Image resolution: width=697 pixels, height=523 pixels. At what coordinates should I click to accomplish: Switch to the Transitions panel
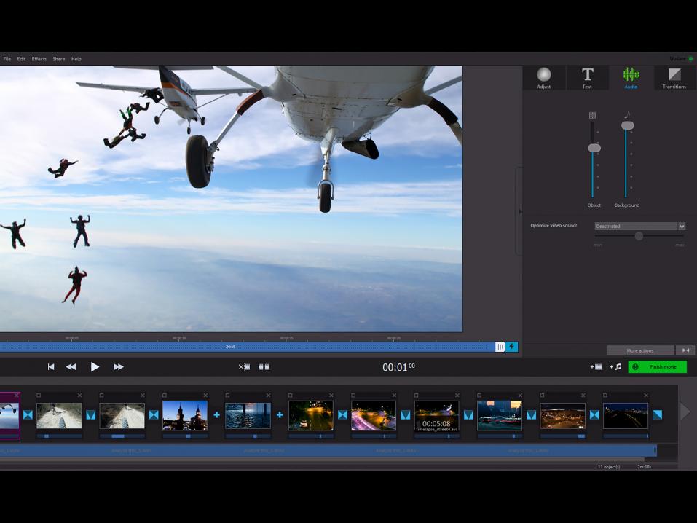coord(674,78)
